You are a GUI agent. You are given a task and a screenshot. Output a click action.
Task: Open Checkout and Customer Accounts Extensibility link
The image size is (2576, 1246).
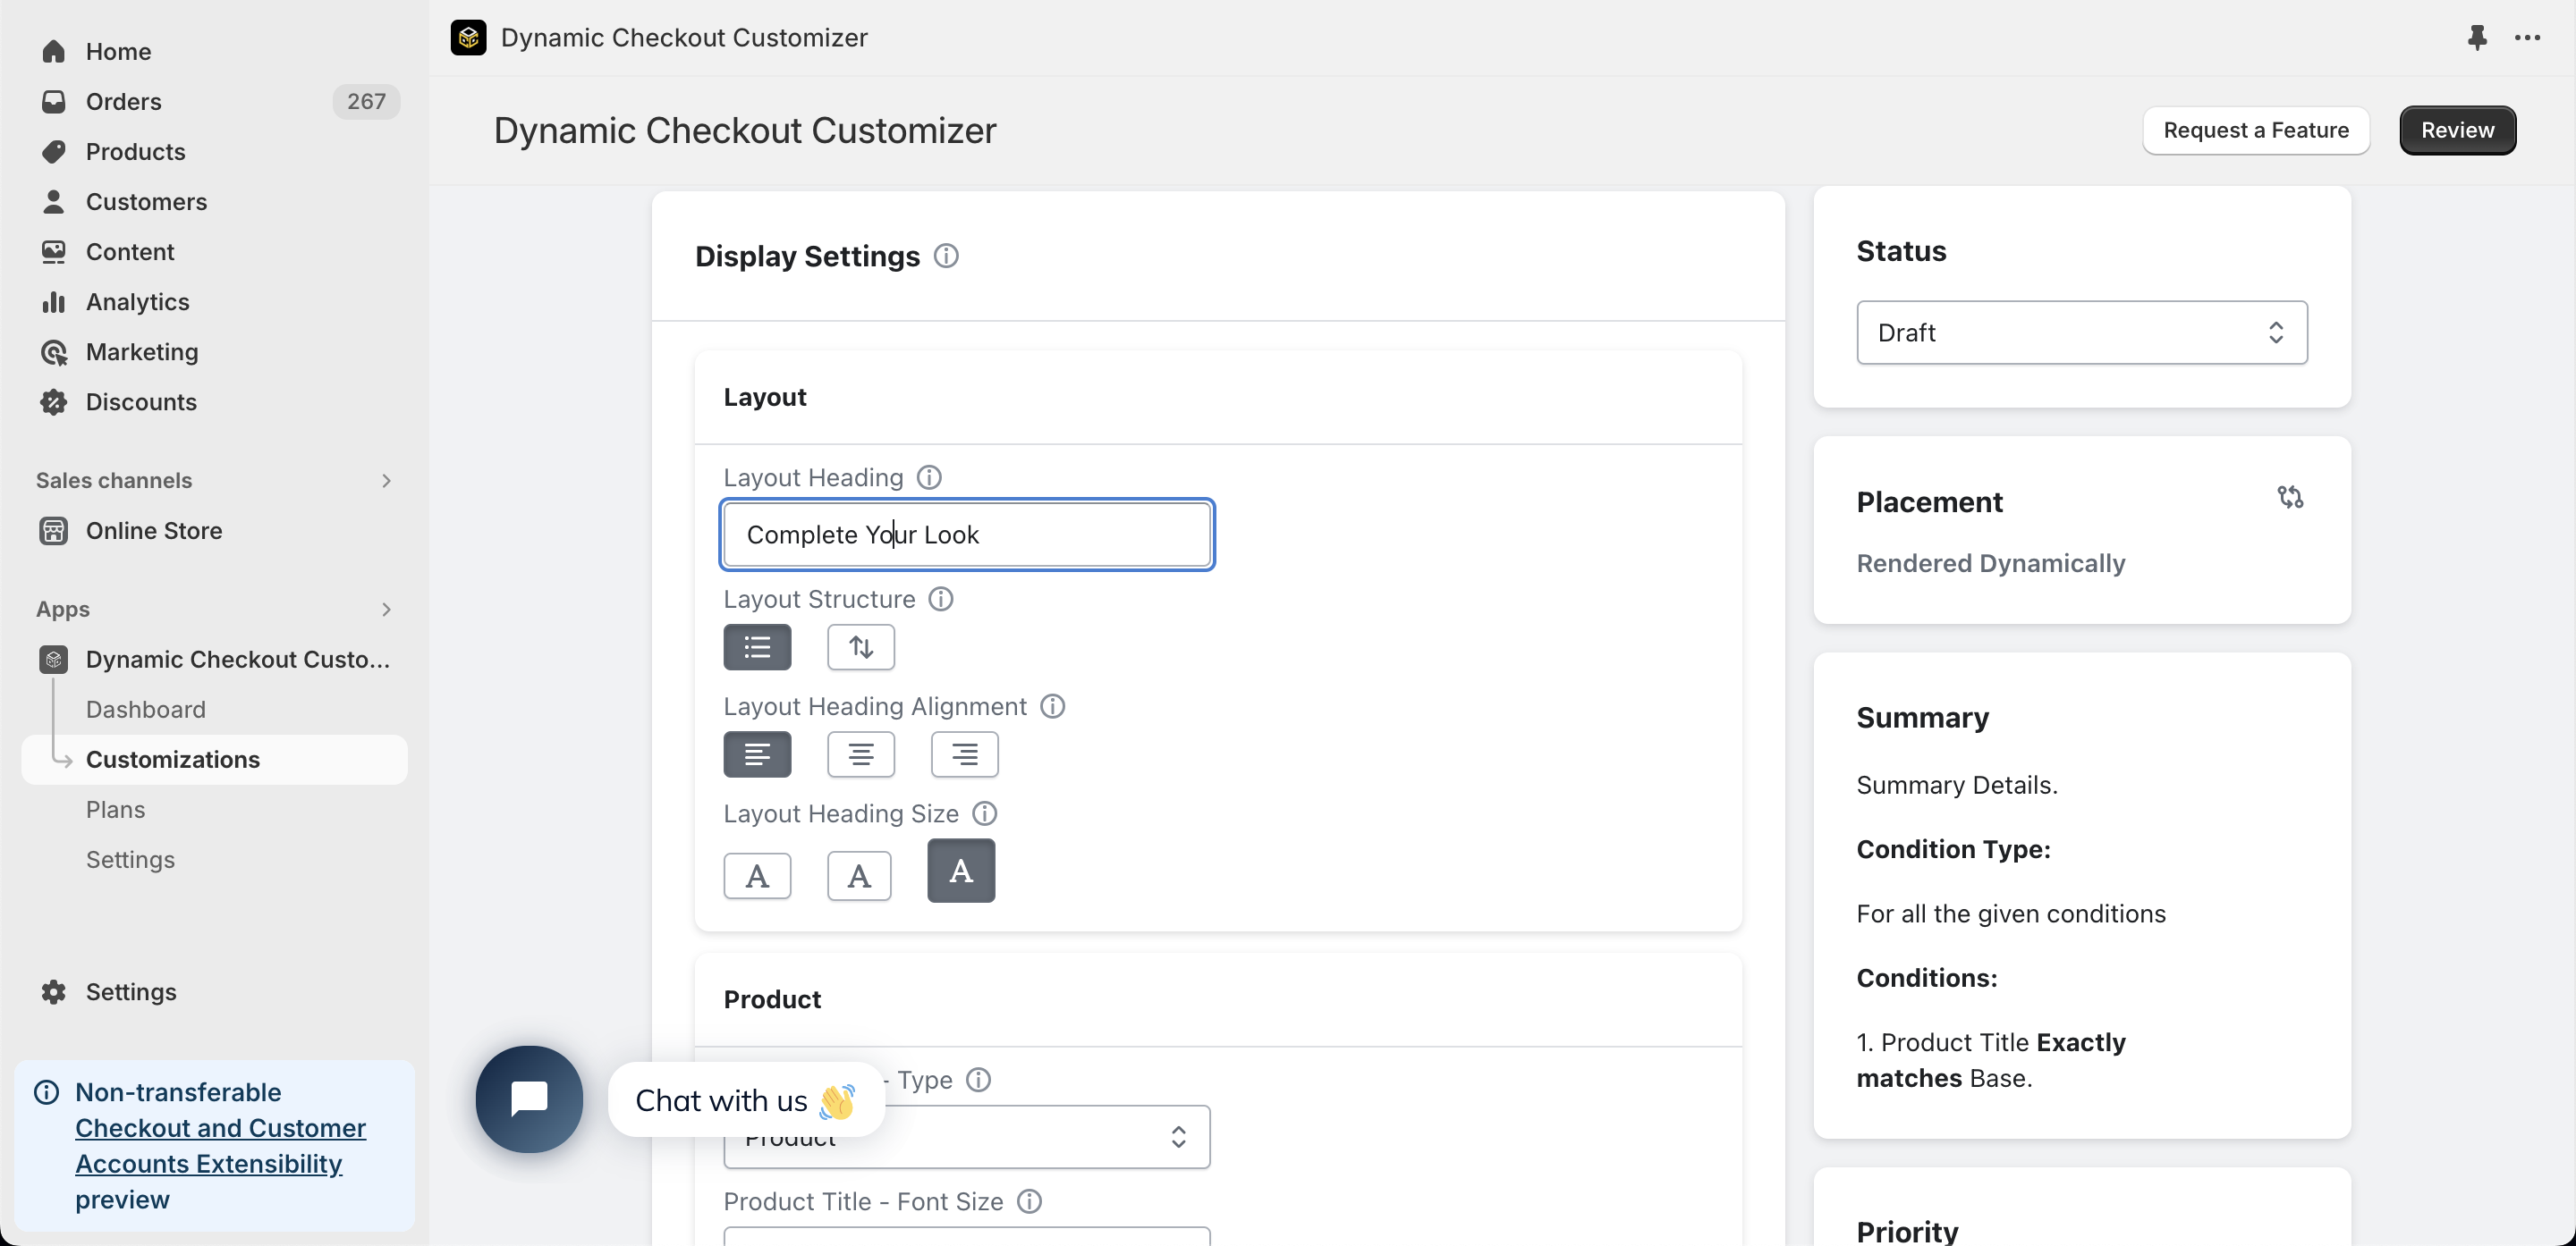click(220, 1145)
